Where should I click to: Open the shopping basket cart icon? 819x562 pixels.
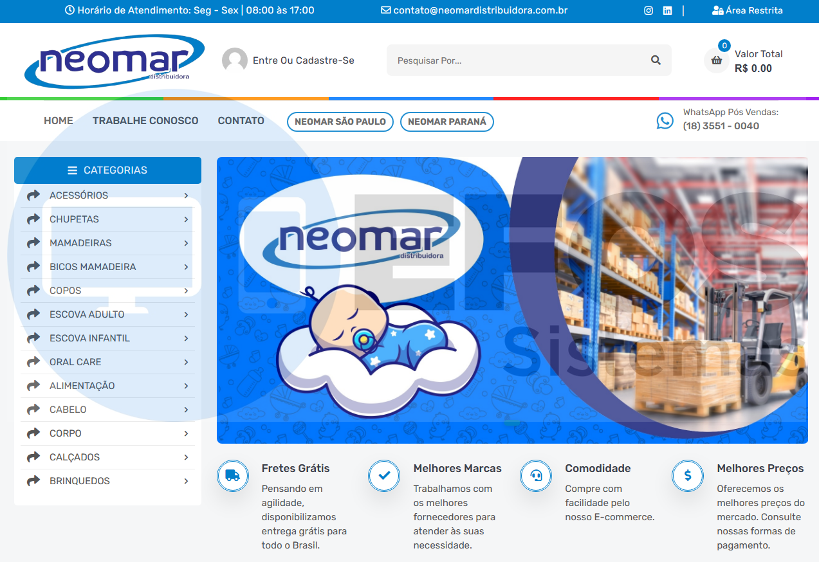(716, 61)
